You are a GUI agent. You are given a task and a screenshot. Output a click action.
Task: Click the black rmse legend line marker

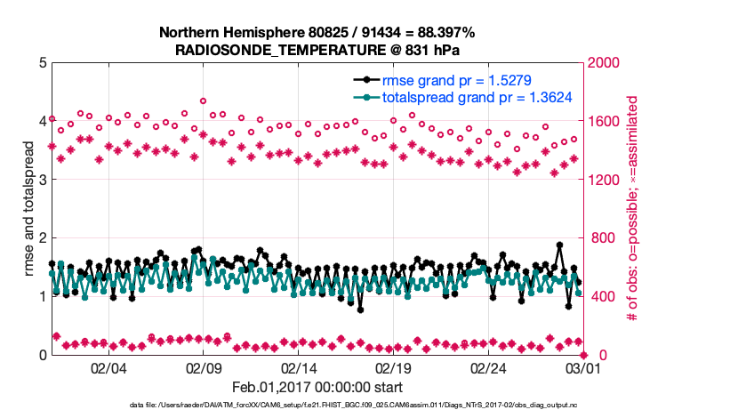coord(367,81)
